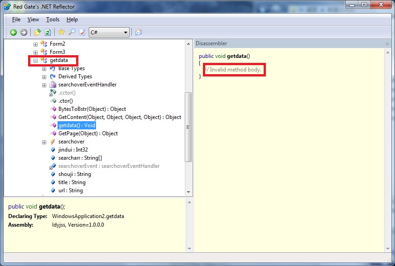Select the .ctor() constructor row
395x266 pixels.
coord(66,101)
